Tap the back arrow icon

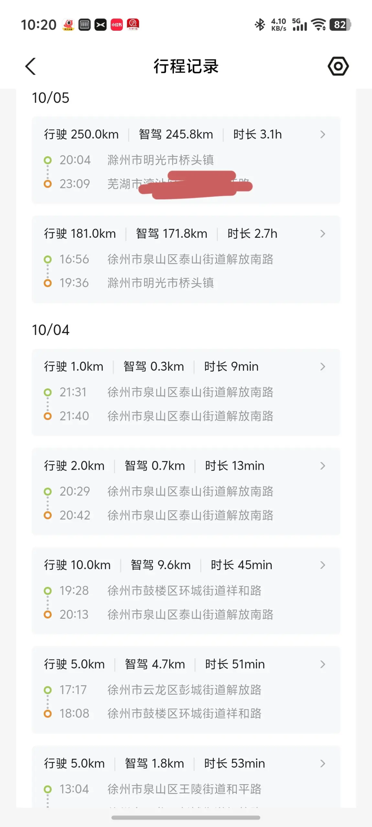31,67
